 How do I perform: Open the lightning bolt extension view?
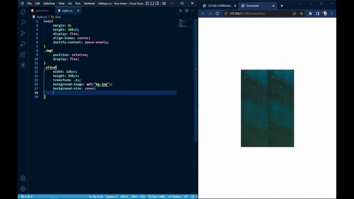point(23,65)
